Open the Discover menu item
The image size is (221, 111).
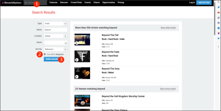click(63, 2)
